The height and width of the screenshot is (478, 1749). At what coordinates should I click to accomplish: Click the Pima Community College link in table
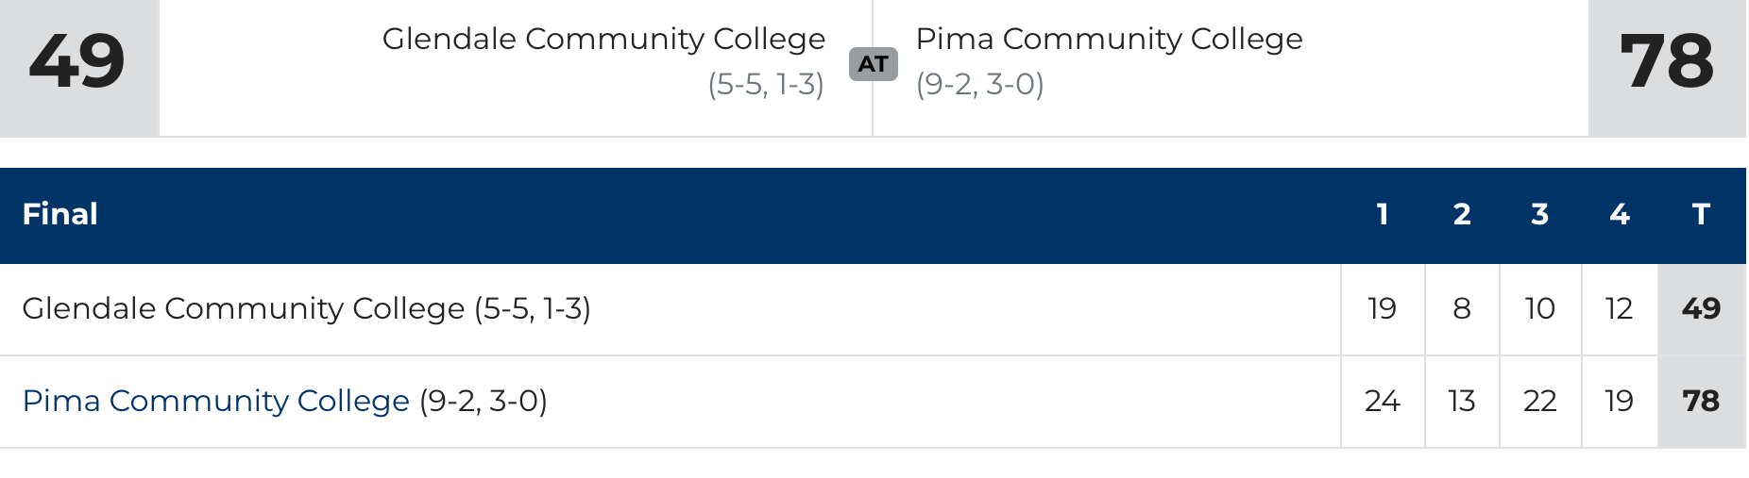coord(215,401)
